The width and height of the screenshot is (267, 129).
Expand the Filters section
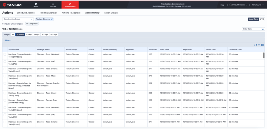click(7, 40)
